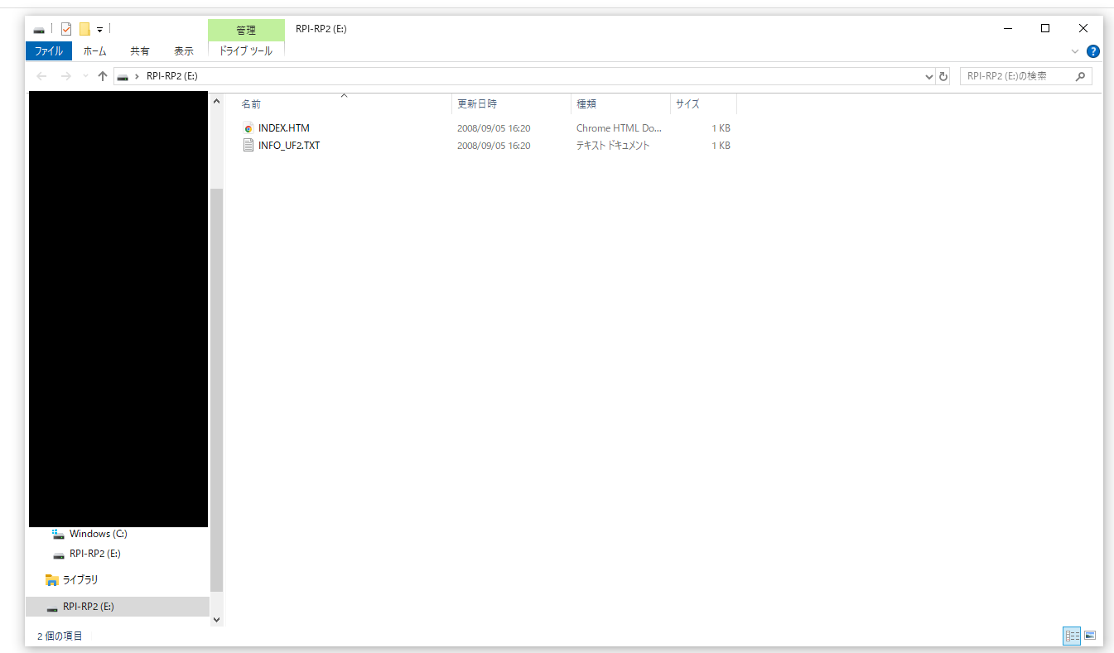
Task: Click in the RPI-RP2 (E:) search box
Action: (x=1017, y=76)
